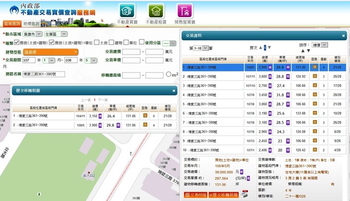Image resolution: width=350 pixels, height=201 pixels.
Task: Select the m² area unit radio button
Action: [168, 74]
